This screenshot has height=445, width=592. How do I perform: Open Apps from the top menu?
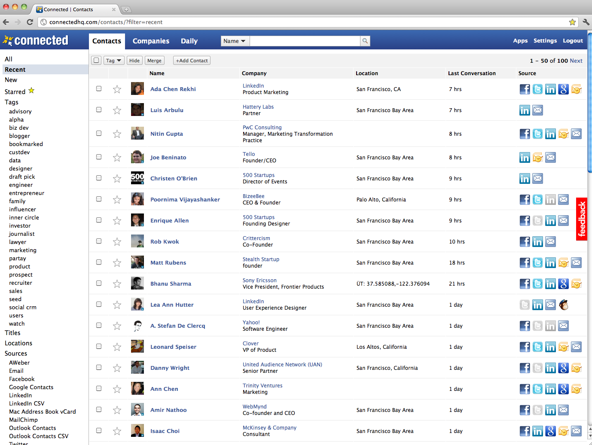click(x=520, y=41)
